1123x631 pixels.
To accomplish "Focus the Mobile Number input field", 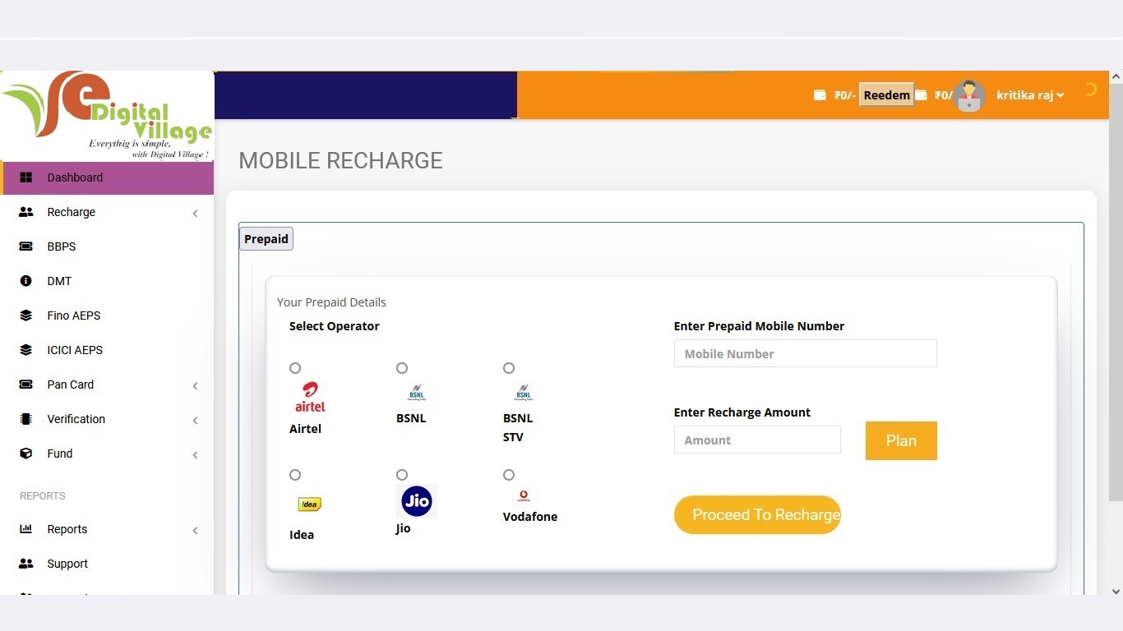I will click(x=805, y=353).
